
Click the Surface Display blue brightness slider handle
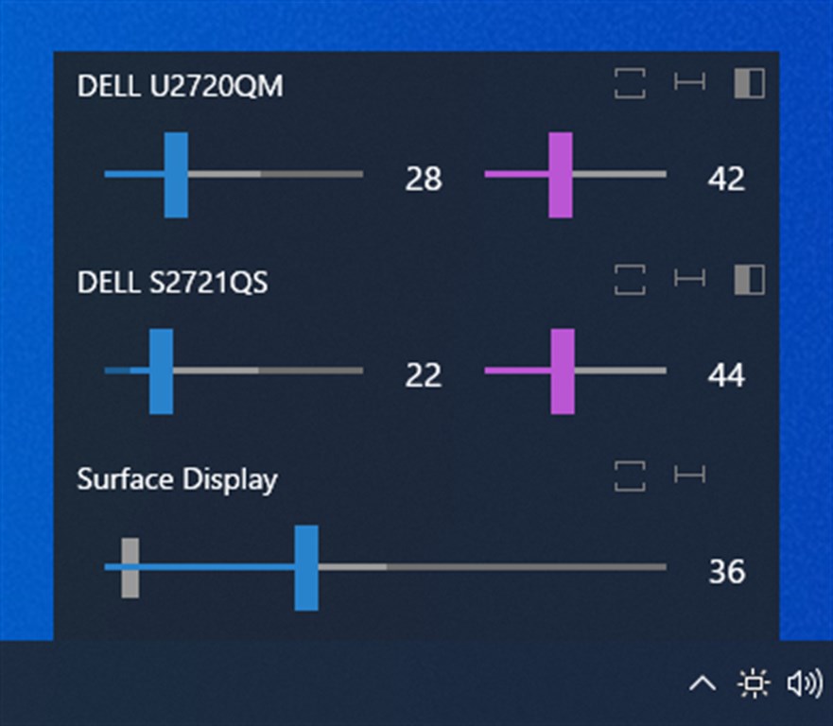tap(306, 567)
